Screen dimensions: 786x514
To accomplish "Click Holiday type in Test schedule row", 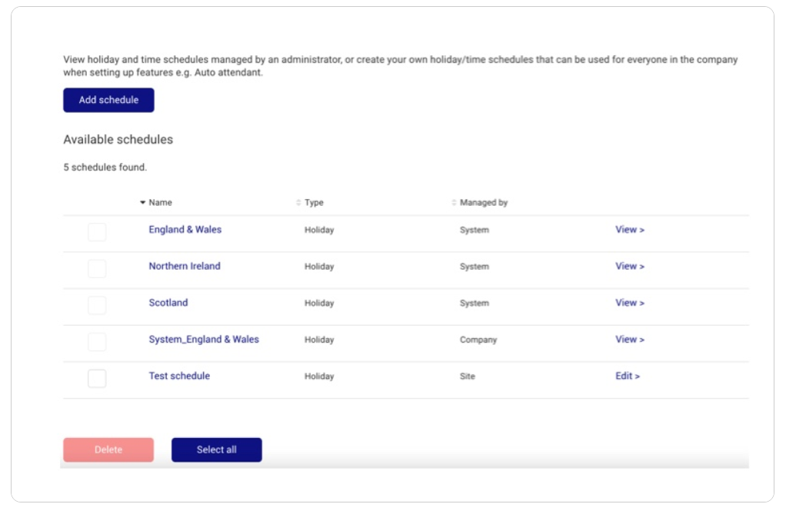I will coord(319,376).
